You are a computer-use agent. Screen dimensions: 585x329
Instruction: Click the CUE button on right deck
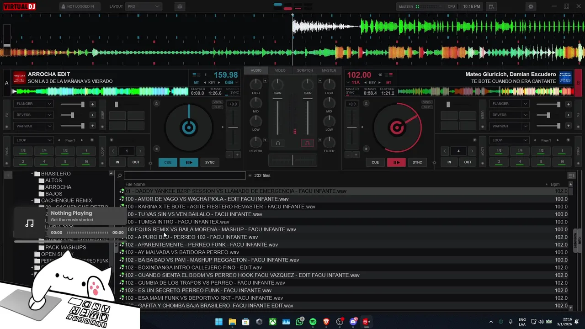coord(375,162)
